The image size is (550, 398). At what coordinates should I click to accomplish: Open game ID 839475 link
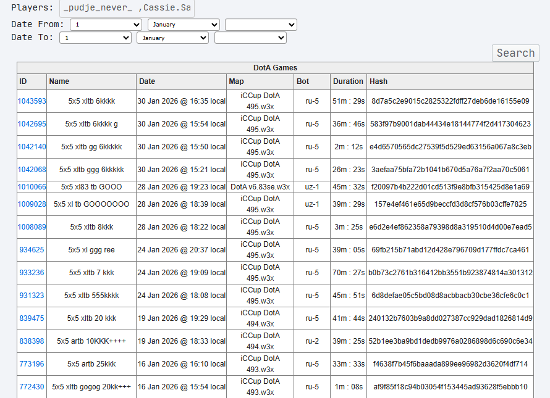click(32, 318)
